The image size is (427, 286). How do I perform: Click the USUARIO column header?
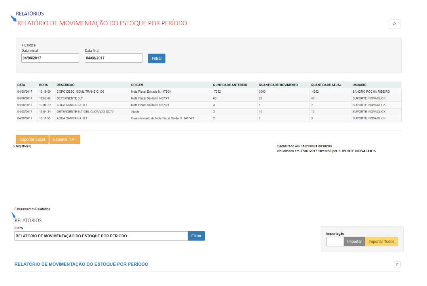(360, 85)
